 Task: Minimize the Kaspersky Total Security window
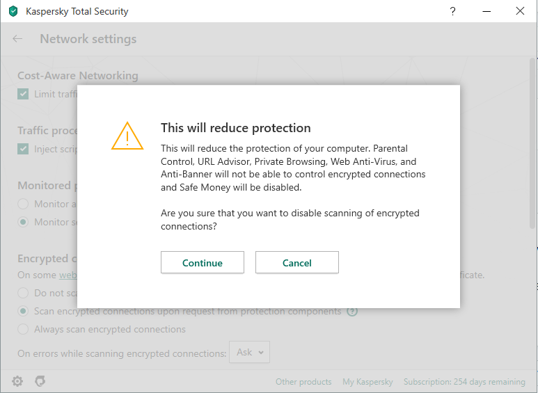click(x=486, y=11)
